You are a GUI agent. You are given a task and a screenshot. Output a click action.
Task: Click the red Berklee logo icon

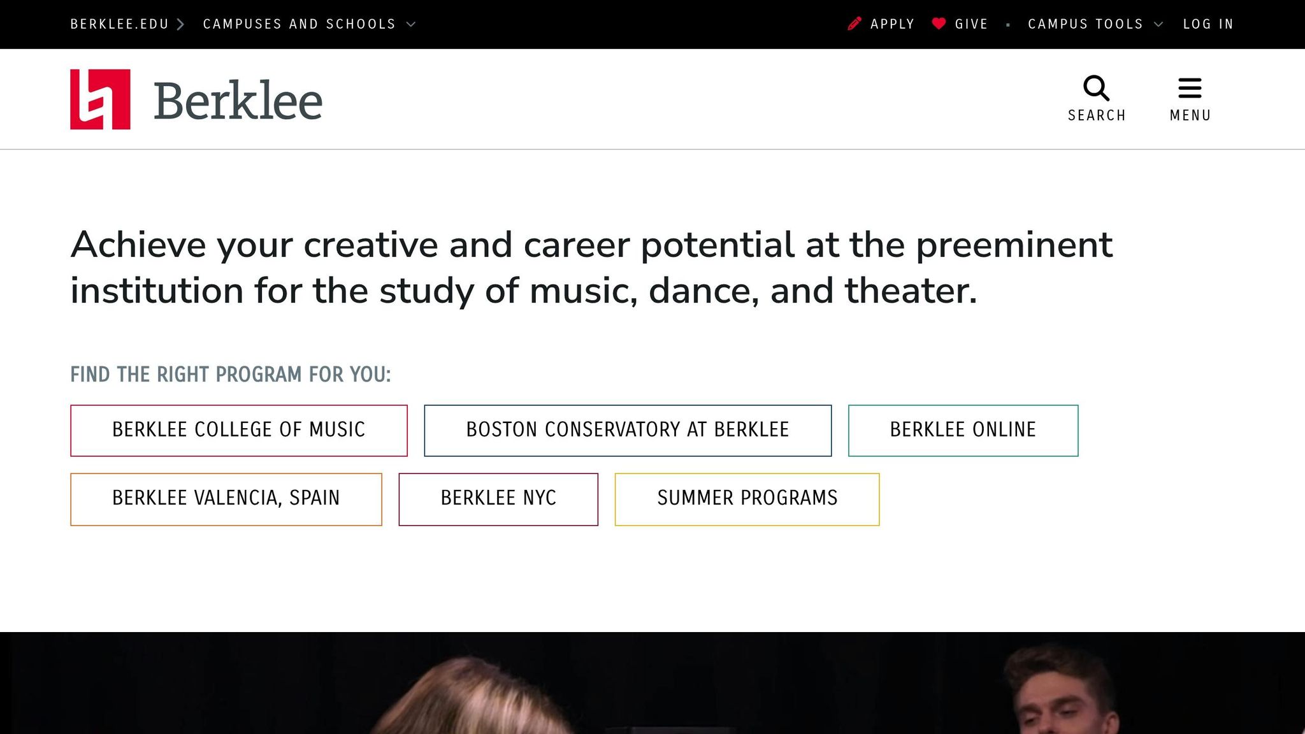[x=100, y=99]
